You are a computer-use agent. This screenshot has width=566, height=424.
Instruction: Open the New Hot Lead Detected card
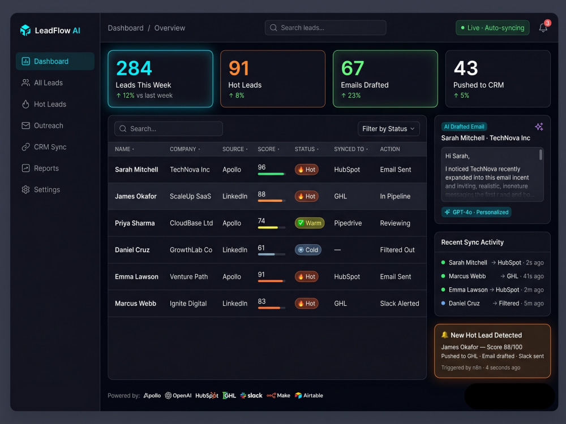pyautogui.click(x=492, y=351)
